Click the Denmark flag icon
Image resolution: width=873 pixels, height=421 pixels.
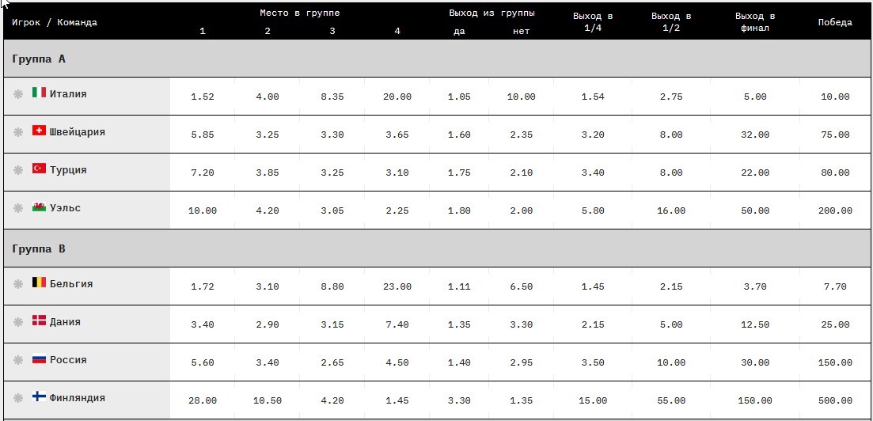coord(39,320)
